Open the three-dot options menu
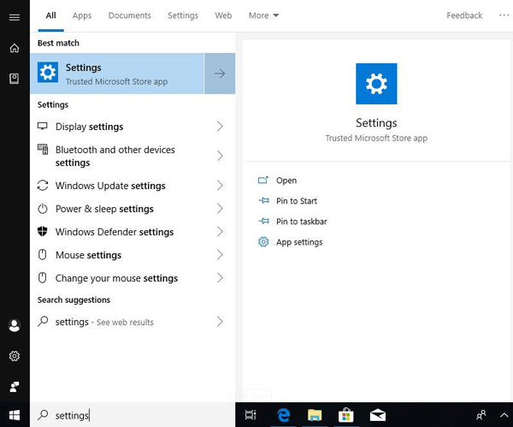This screenshot has height=427, width=513. [x=504, y=15]
